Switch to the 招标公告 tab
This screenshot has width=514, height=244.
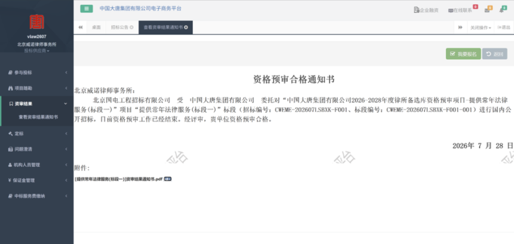pos(122,28)
